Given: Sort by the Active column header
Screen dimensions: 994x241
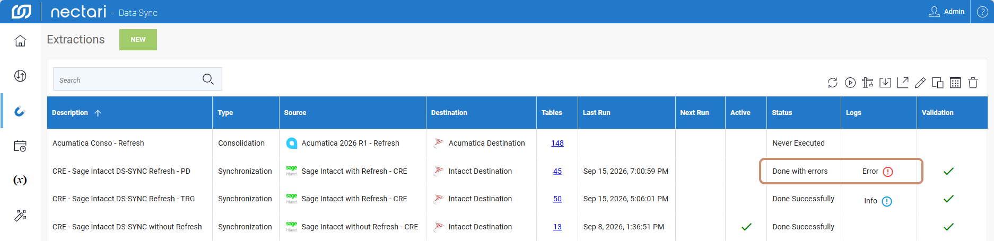Looking at the screenshot, I should tap(740, 113).
